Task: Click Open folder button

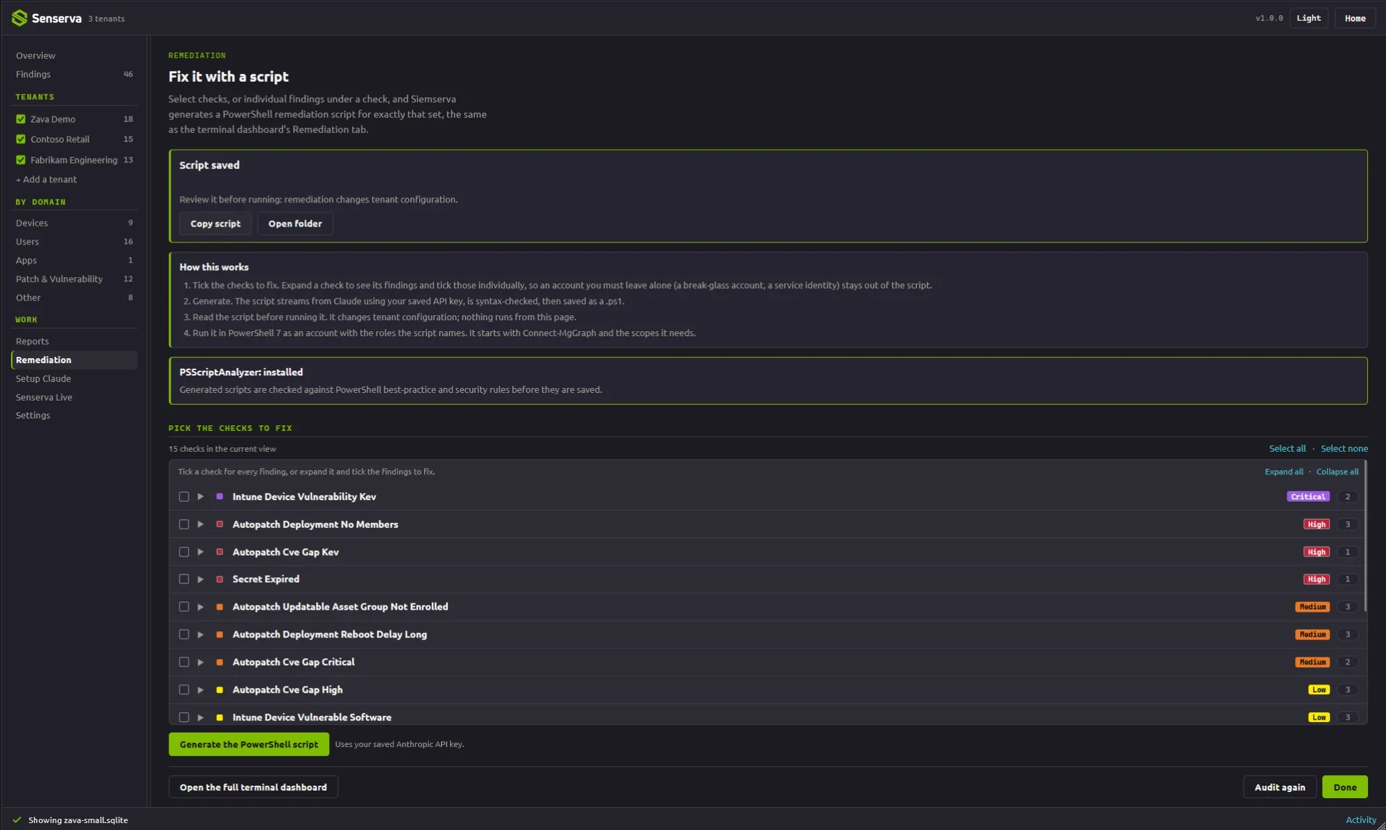Action: 295,224
